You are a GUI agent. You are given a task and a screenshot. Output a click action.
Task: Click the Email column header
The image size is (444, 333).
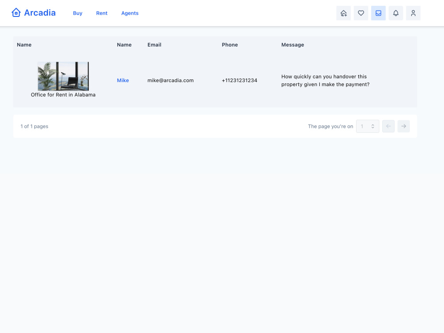point(155,45)
